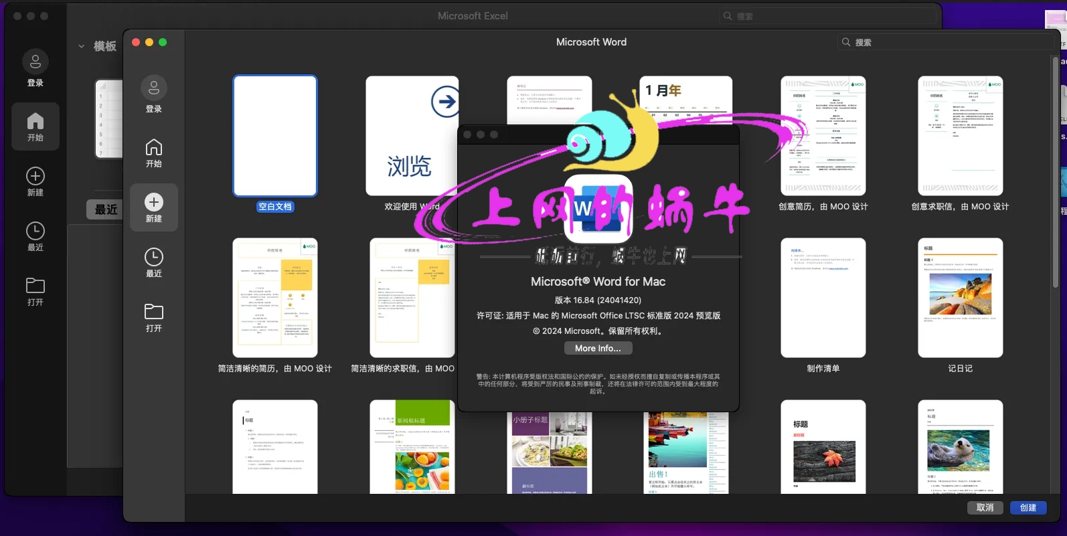The width and height of the screenshot is (1067, 536).
Task: Select the 最近 tab in Excel window
Action: [x=106, y=209]
